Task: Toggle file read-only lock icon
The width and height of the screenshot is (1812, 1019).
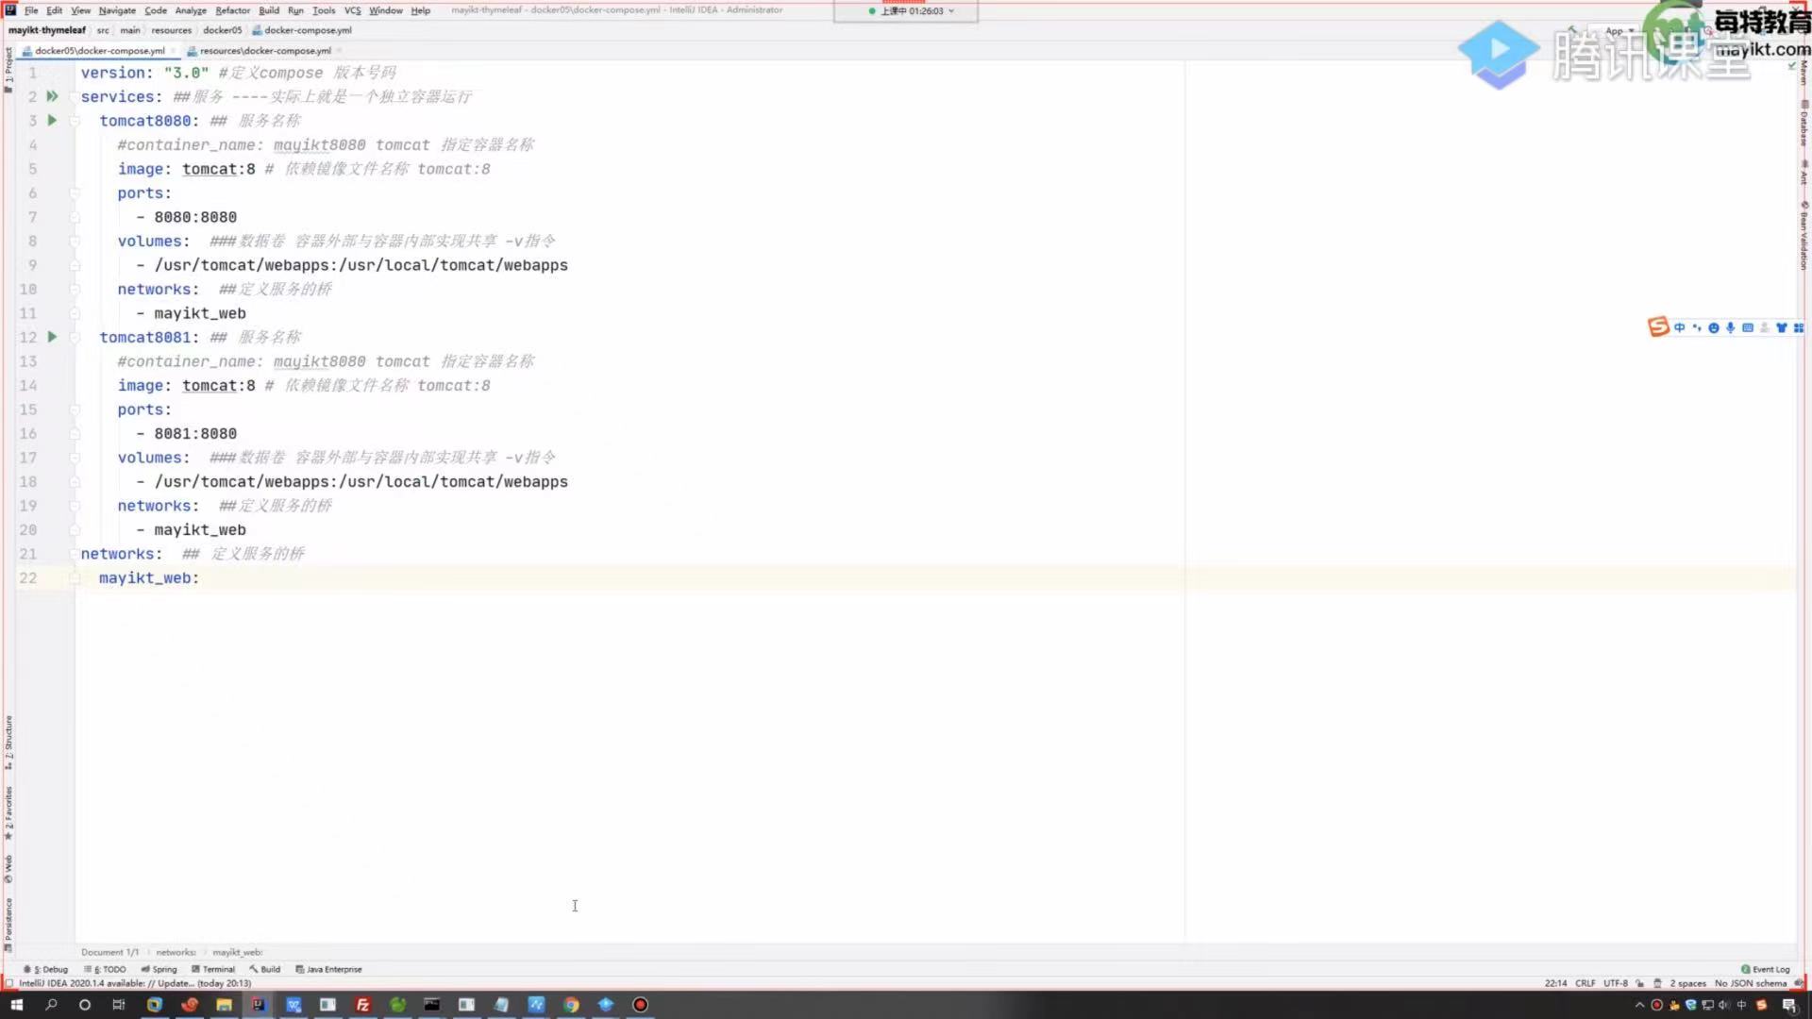Action: [1640, 983]
